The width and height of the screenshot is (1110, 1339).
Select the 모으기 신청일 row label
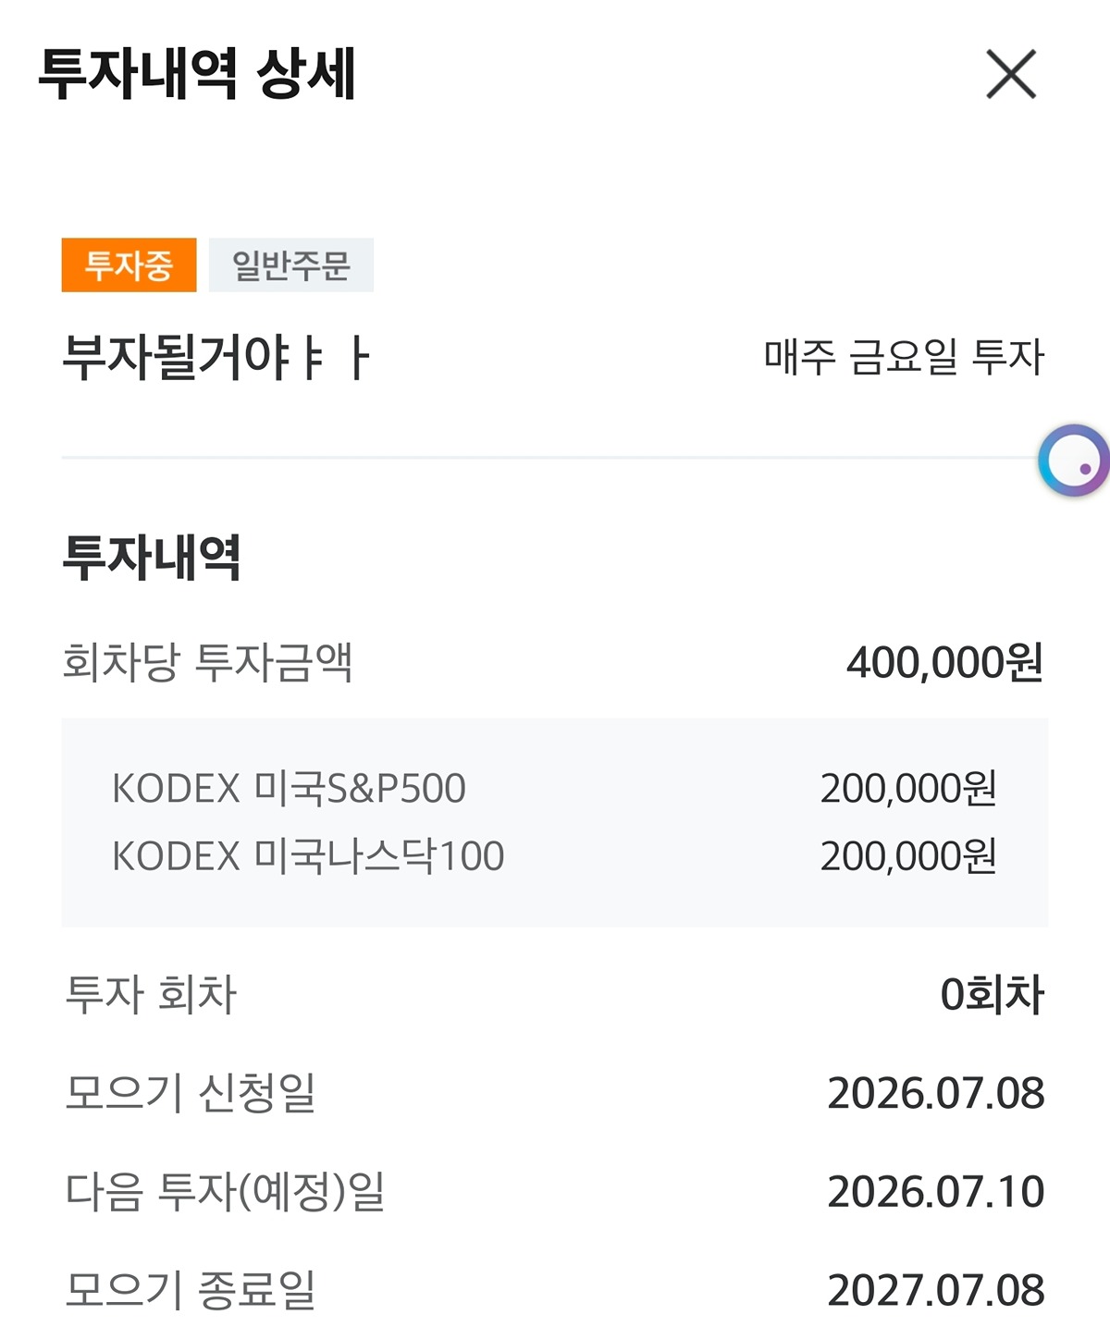(x=191, y=1093)
